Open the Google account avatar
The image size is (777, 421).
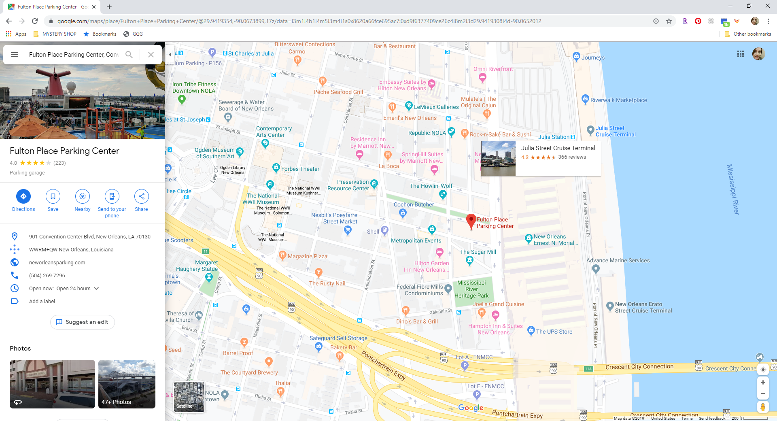click(759, 54)
